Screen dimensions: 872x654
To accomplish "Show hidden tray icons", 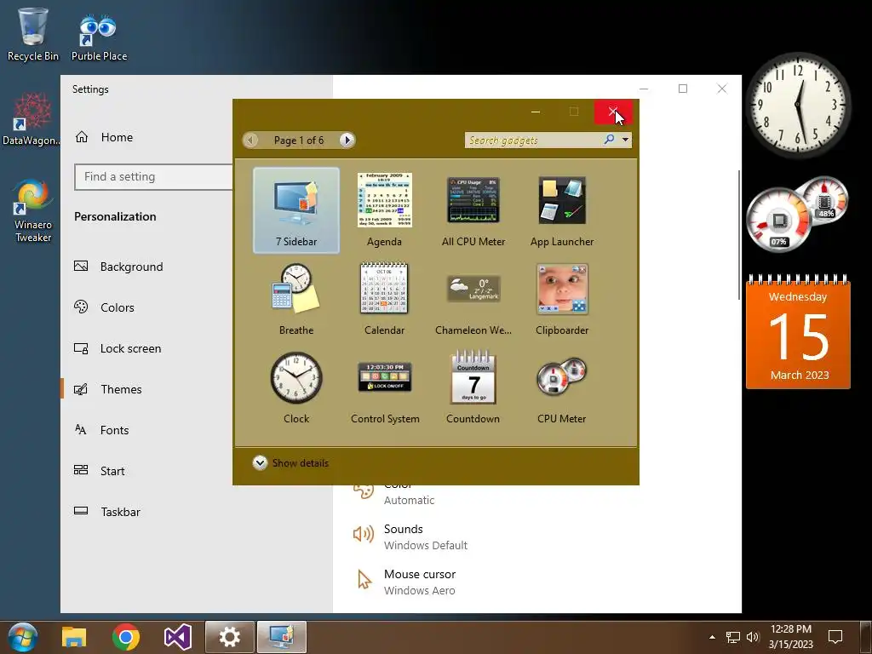I will point(712,637).
